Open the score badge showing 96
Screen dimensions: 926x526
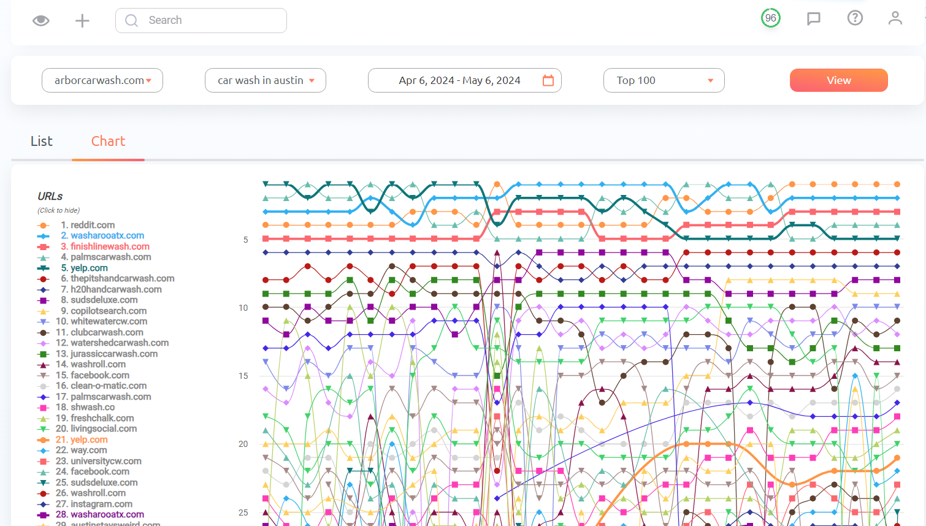click(771, 18)
